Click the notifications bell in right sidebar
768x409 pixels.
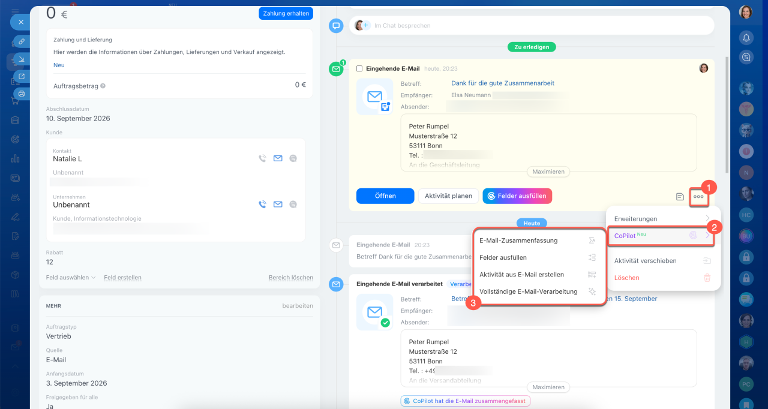tap(746, 38)
